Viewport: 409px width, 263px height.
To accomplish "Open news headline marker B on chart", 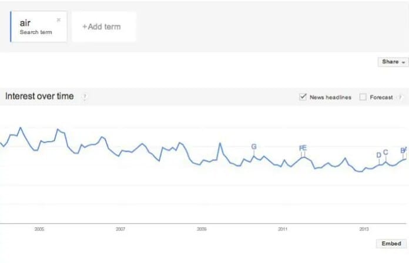I will click(x=403, y=151).
